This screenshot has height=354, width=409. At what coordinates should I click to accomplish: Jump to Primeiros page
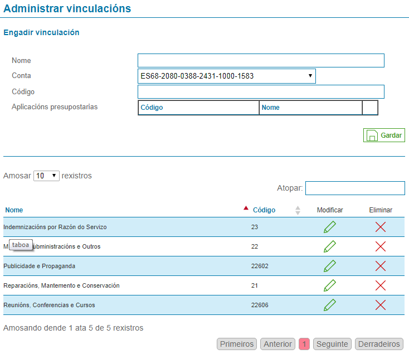[x=236, y=344]
